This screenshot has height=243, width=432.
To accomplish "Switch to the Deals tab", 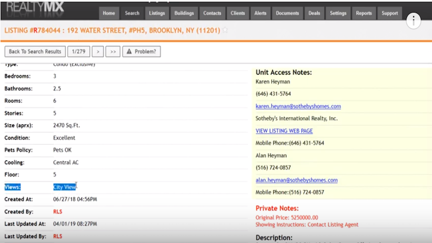I will point(314,13).
